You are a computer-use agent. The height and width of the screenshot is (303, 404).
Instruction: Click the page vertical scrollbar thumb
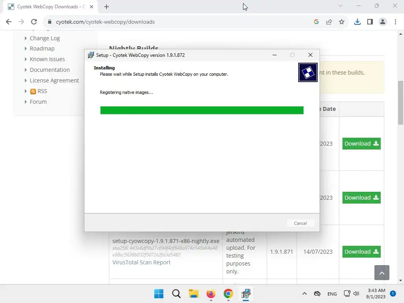400,103
